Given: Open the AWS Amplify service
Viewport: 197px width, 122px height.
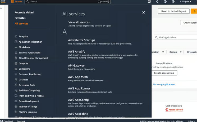Looking at the screenshot, I should [76, 51].
